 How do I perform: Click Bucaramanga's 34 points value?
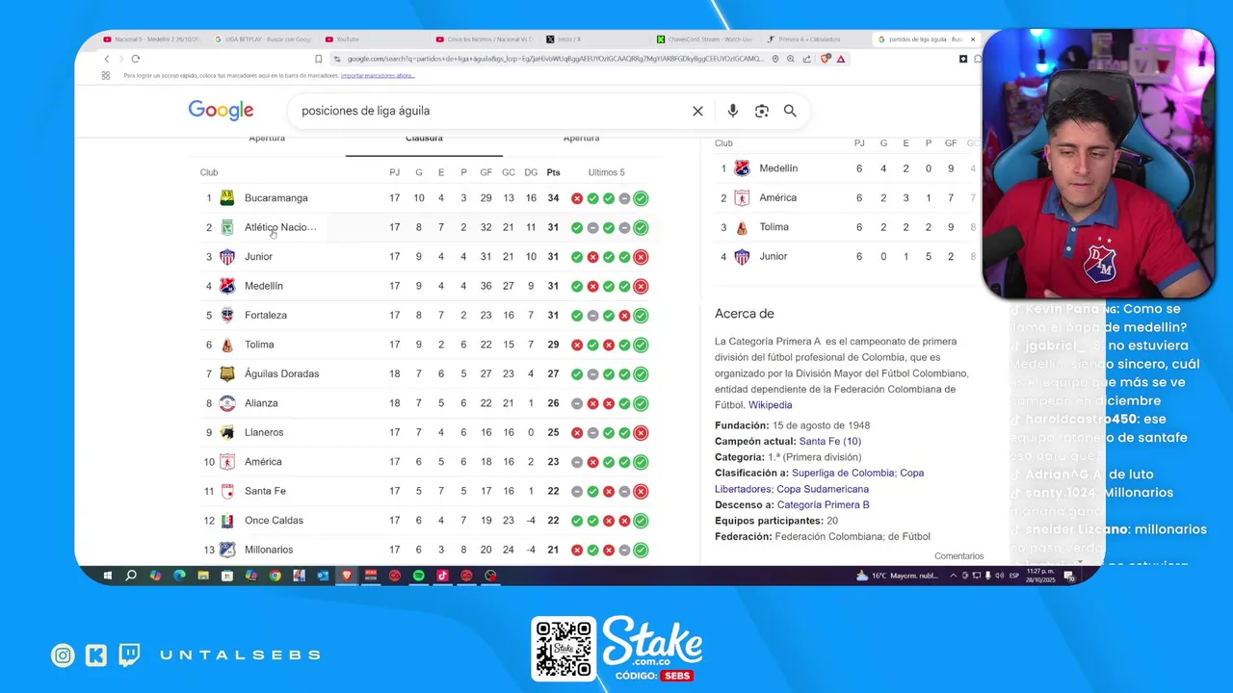coord(553,198)
